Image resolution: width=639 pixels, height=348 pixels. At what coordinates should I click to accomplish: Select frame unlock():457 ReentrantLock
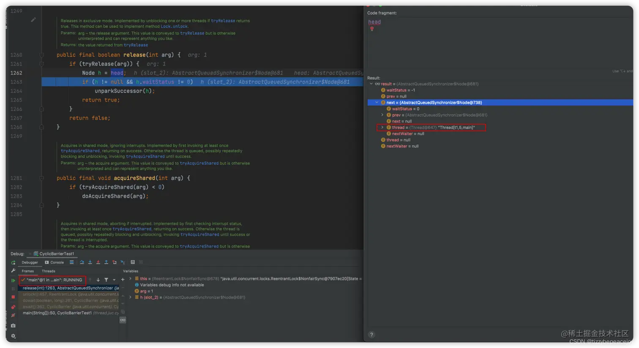click(70, 294)
